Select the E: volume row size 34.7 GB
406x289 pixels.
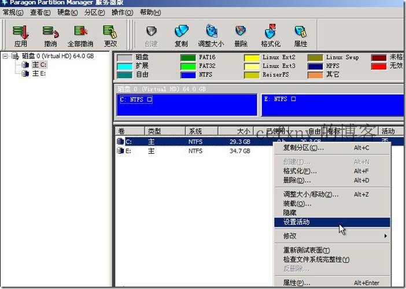(240, 151)
